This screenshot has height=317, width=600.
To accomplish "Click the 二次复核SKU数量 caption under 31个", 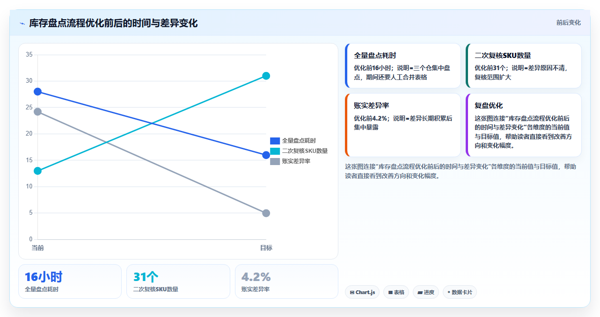I will [x=156, y=289].
